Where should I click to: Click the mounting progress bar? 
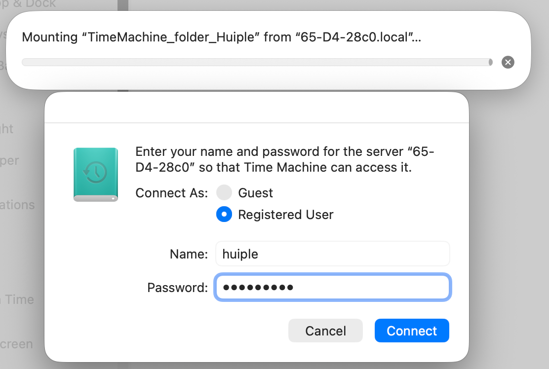click(x=257, y=62)
